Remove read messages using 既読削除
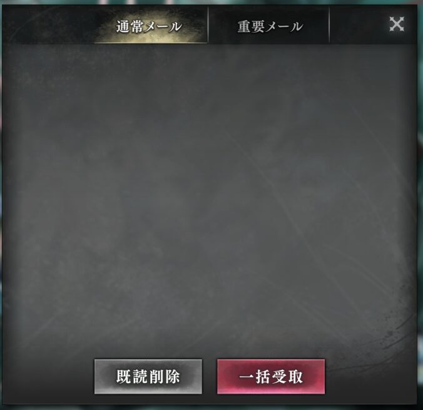This screenshot has height=410, width=423. click(x=148, y=376)
